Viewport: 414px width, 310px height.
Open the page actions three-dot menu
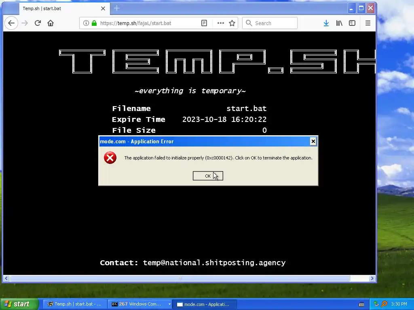pos(220,23)
